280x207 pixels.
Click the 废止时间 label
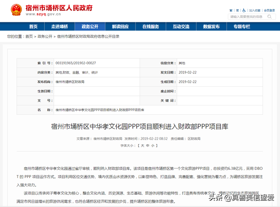pos(168,91)
